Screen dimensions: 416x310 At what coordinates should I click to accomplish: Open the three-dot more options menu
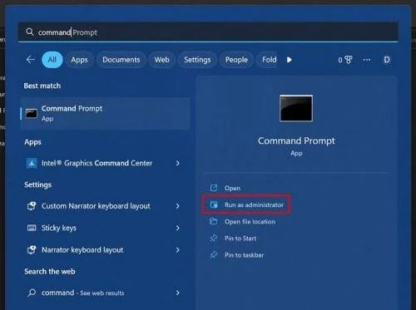tap(367, 60)
